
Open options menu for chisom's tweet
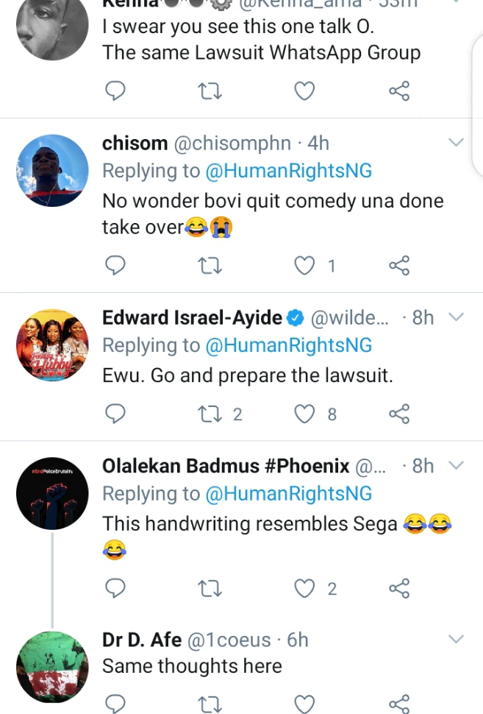click(457, 143)
